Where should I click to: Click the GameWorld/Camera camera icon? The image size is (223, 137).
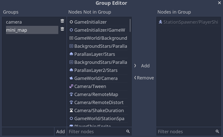[71, 78]
